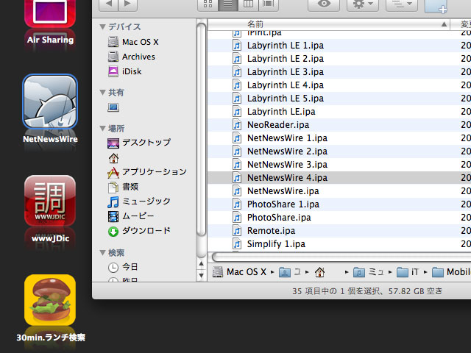
Task: Click the sidebar vertical scrollbar thumb
Action: (x=201, y=130)
